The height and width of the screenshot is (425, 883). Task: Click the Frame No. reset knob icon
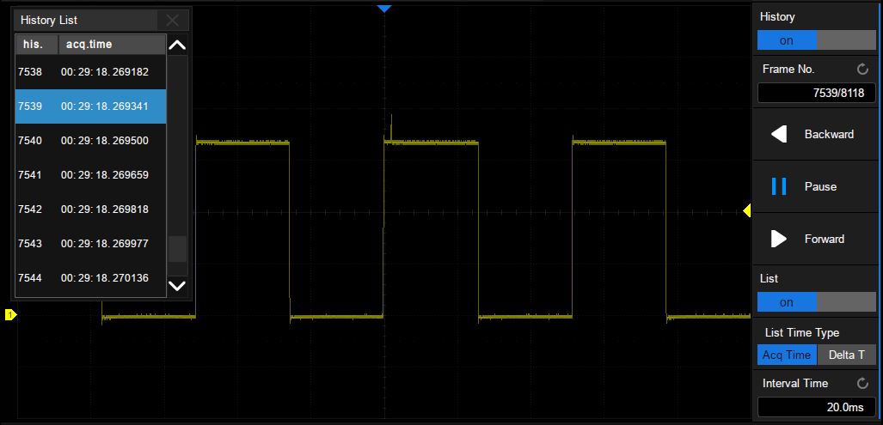pos(862,70)
